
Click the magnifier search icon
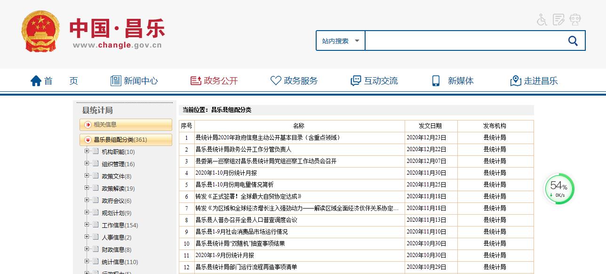coord(573,41)
